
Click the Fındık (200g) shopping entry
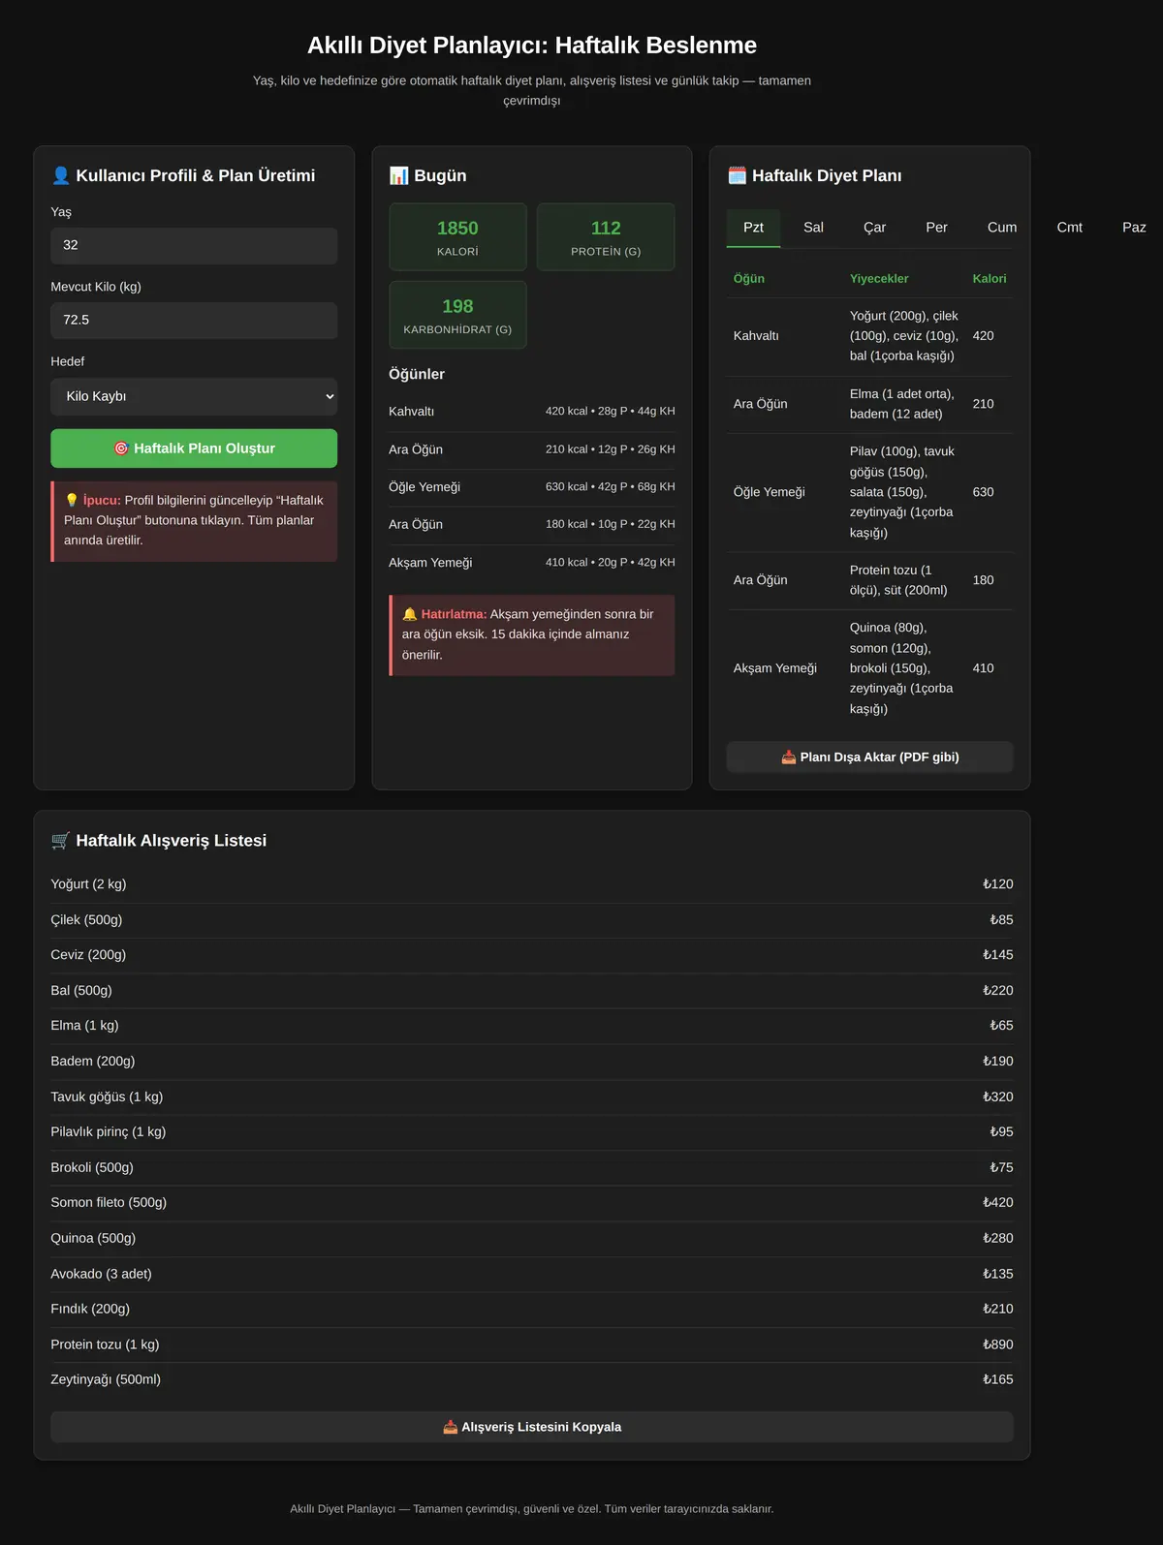point(532,1309)
